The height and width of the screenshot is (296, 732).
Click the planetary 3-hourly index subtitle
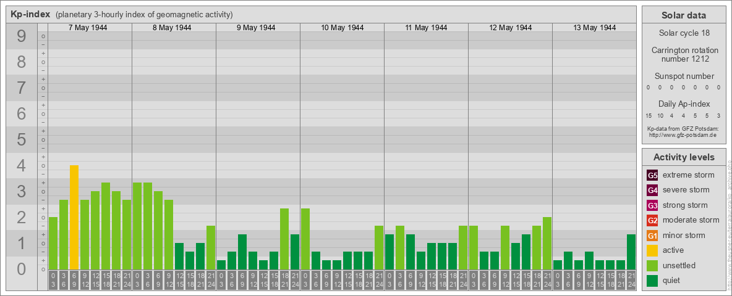tap(144, 14)
